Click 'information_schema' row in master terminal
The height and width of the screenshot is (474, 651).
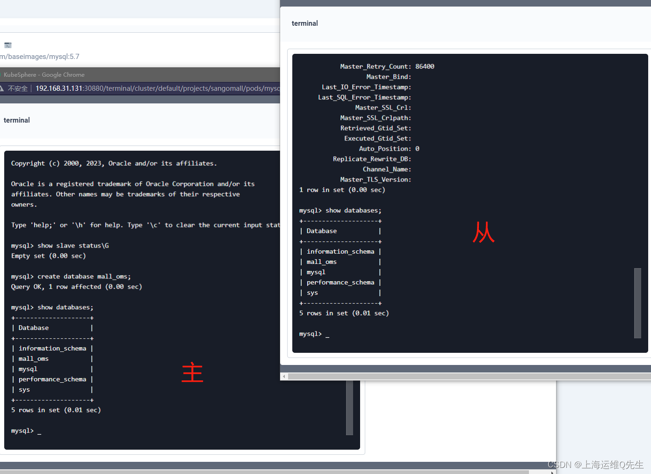[52, 349]
